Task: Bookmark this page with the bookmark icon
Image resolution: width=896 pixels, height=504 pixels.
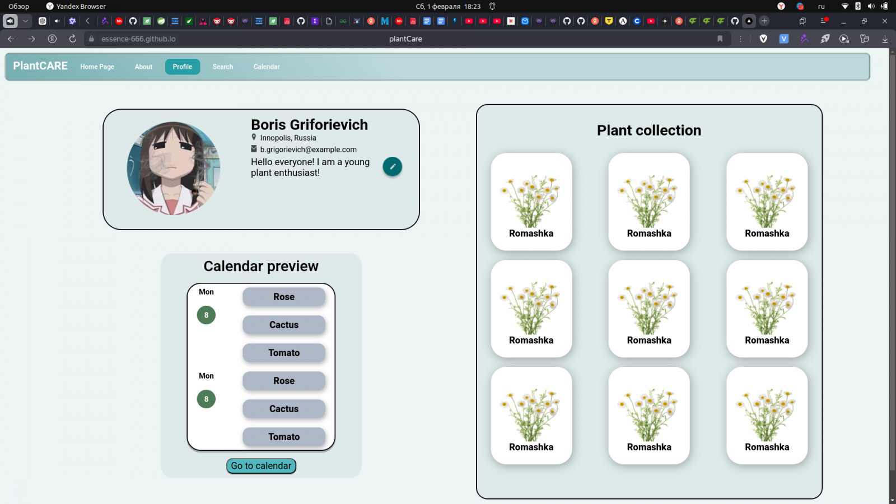Action: [720, 39]
